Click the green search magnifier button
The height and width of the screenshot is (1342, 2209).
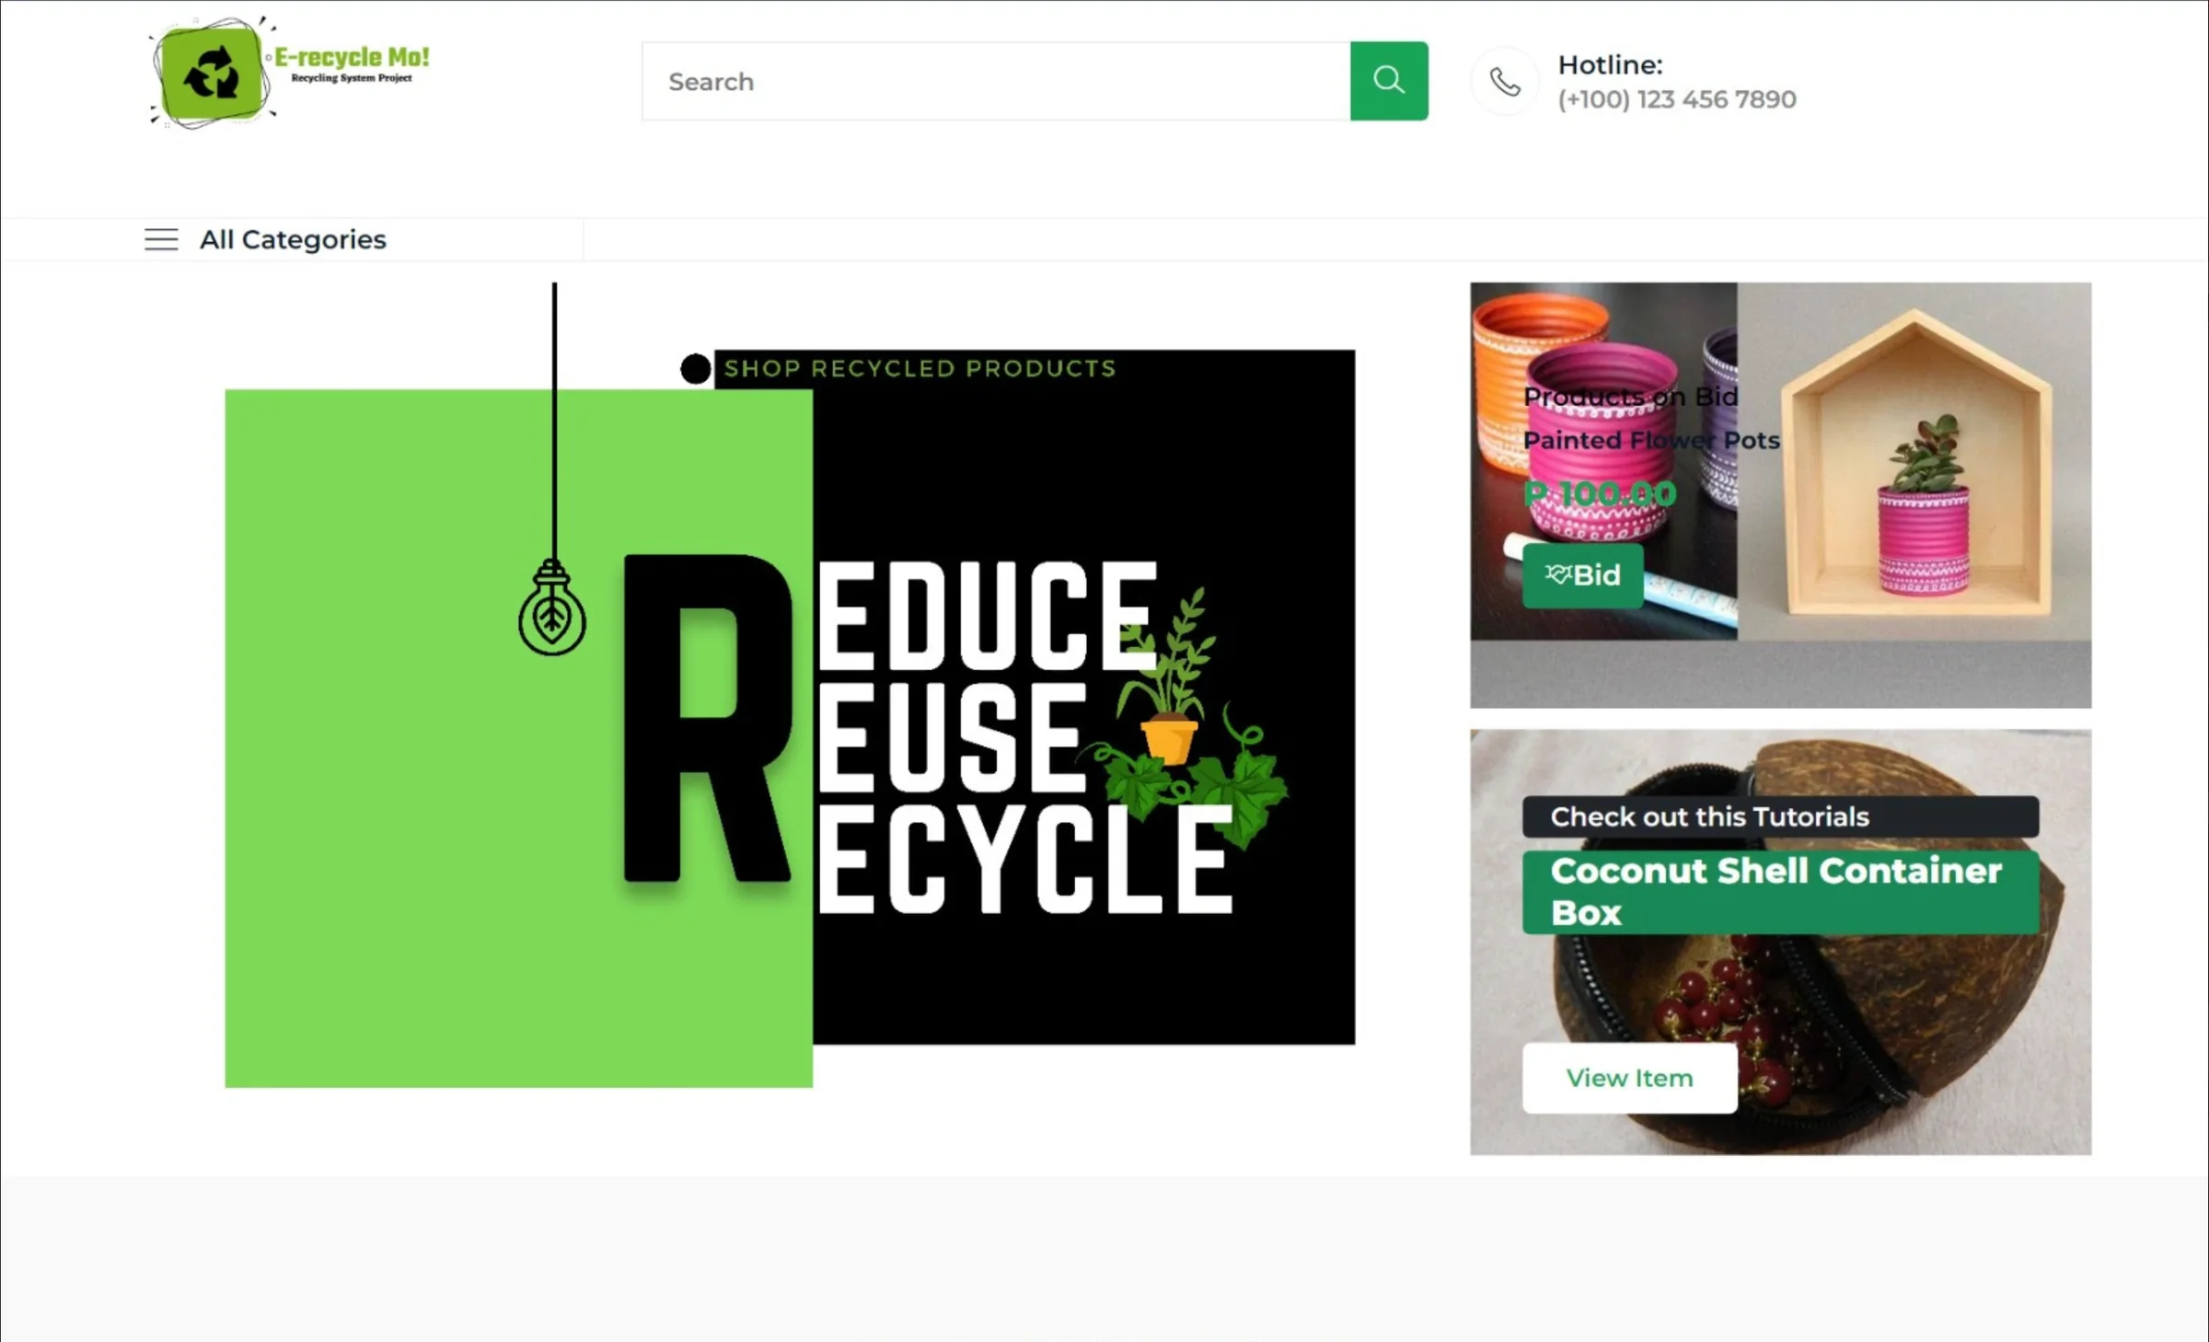(x=1389, y=81)
